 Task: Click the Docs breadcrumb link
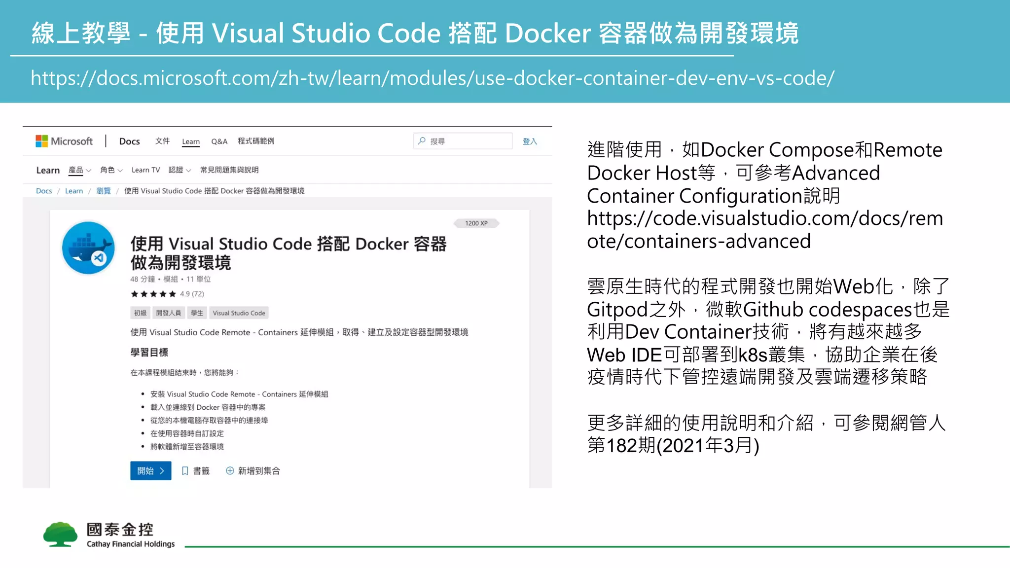pyautogui.click(x=44, y=191)
